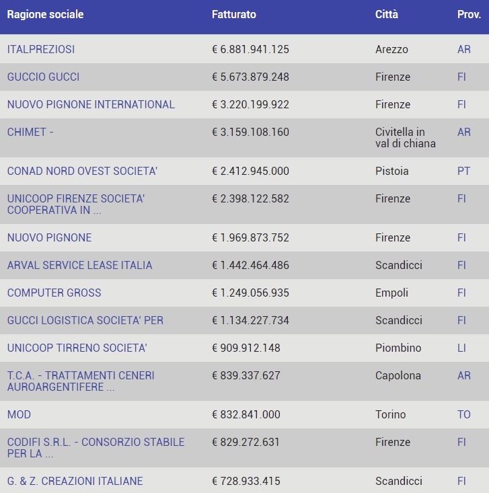The height and width of the screenshot is (493, 489).
Task: Click UNICOOP TIRRENO SOCIETA' link
Action: tap(77, 348)
